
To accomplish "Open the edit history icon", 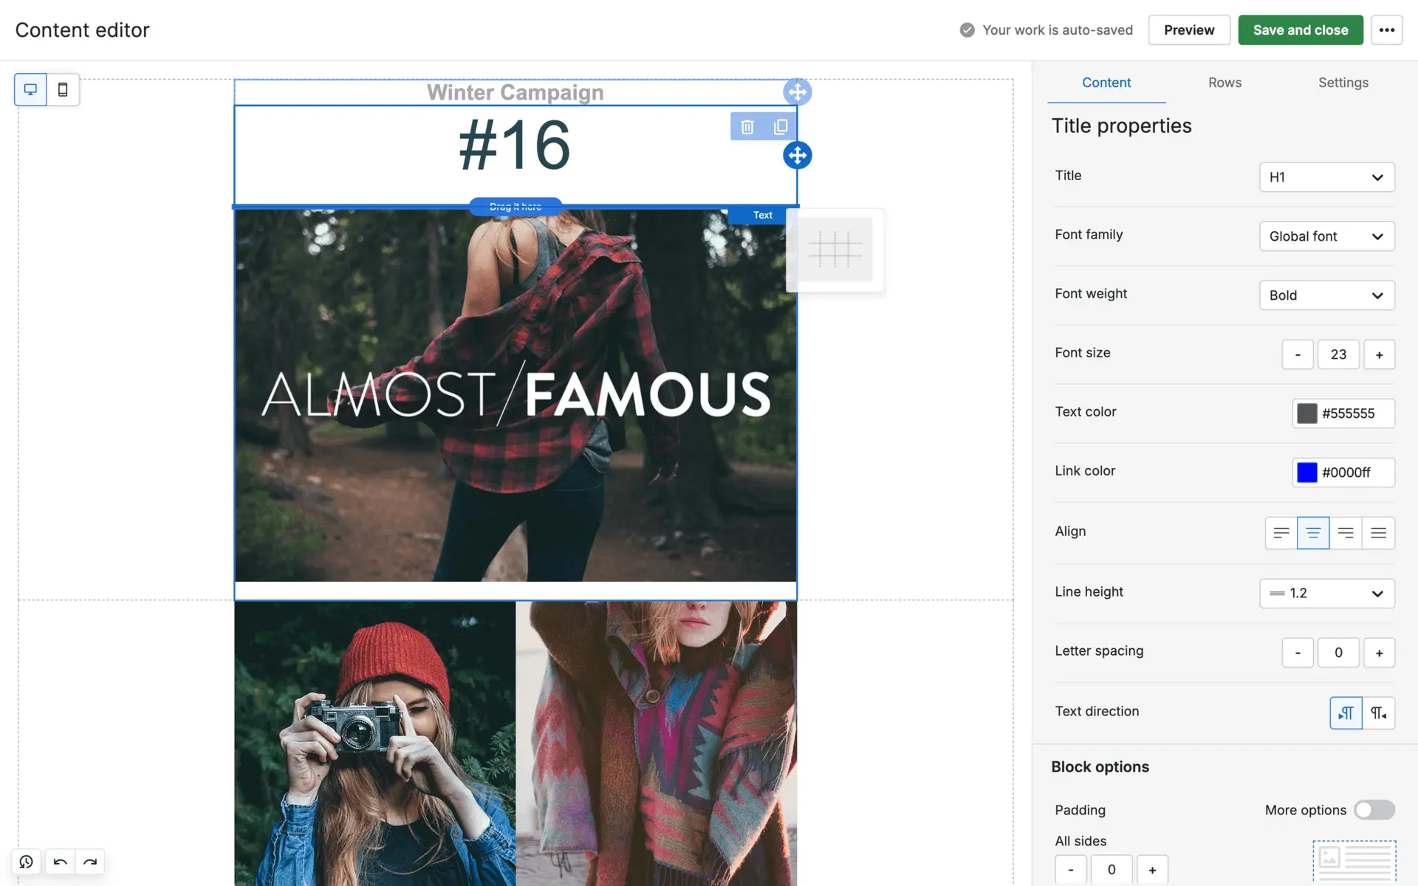I will (x=27, y=862).
